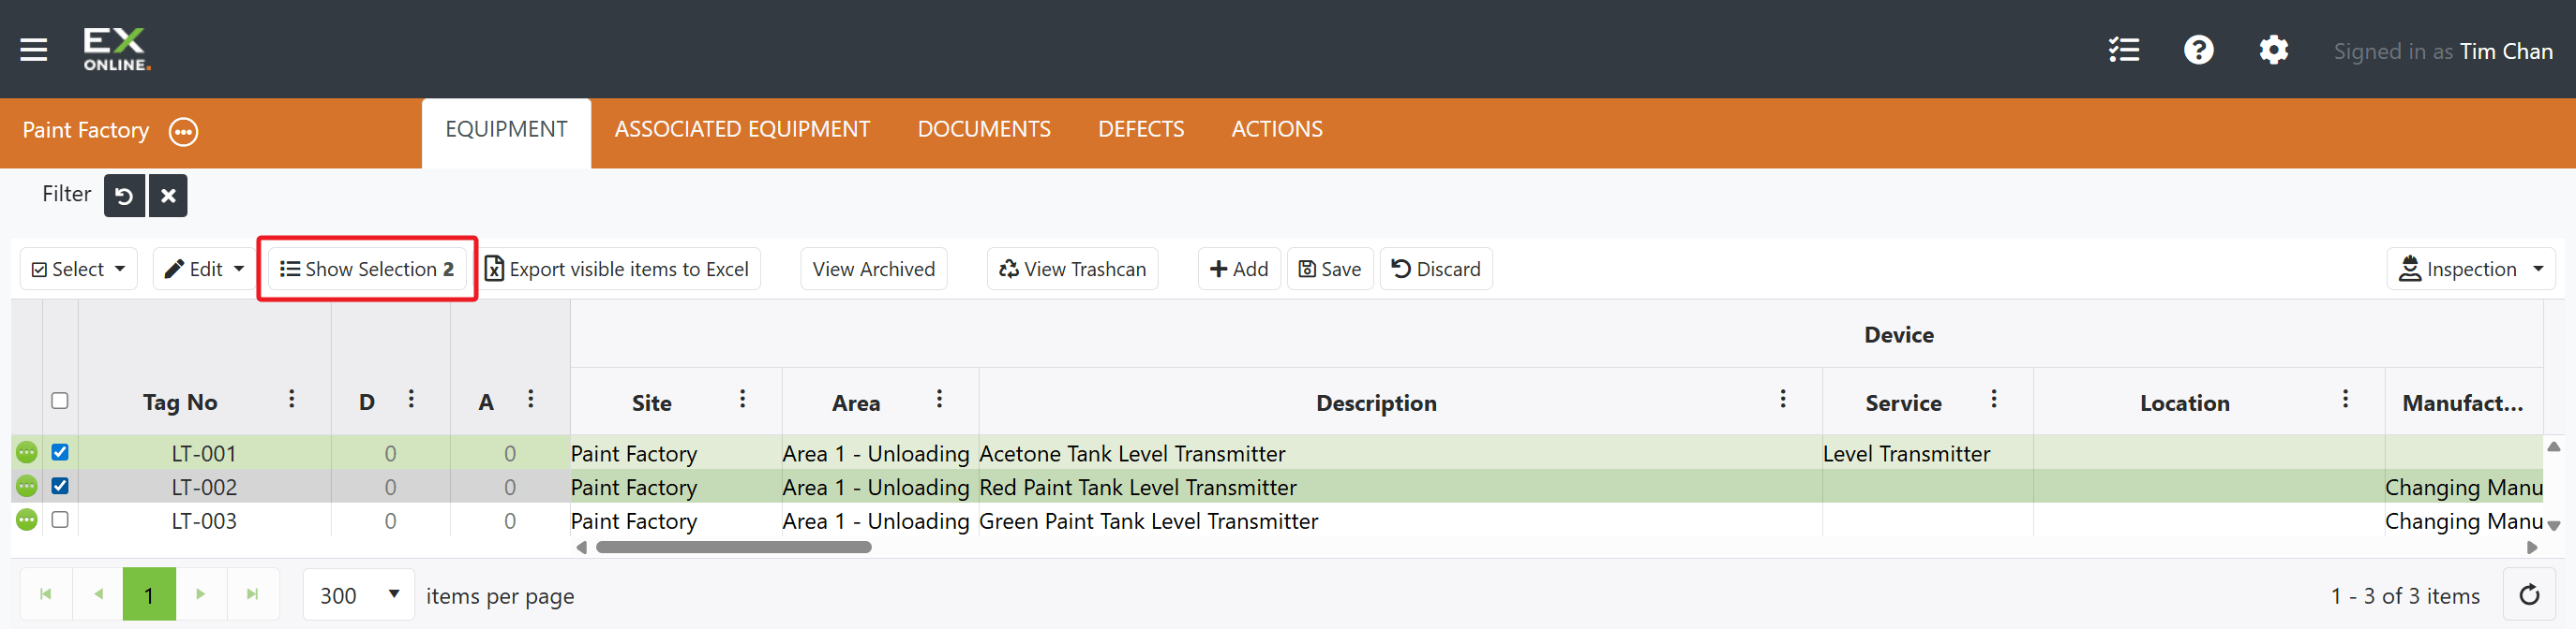The height and width of the screenshot is (629, 2576).
Task: Open Paint Factory ellipsis options icon
Action: [183, 132]
